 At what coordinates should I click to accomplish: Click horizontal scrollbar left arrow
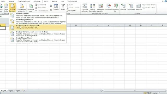[x=103, y=91]
